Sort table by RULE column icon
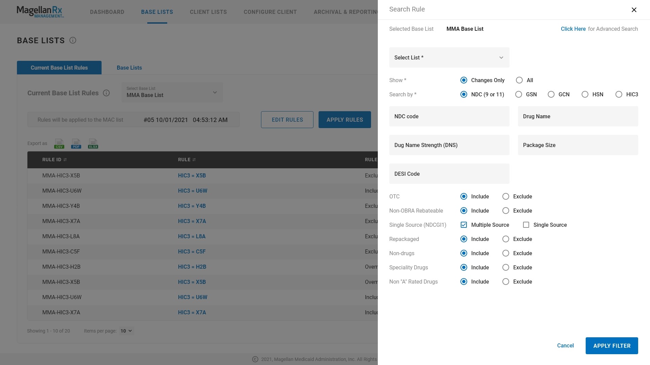650x365 pixels. pyautogui.click(x=194, y=160)
